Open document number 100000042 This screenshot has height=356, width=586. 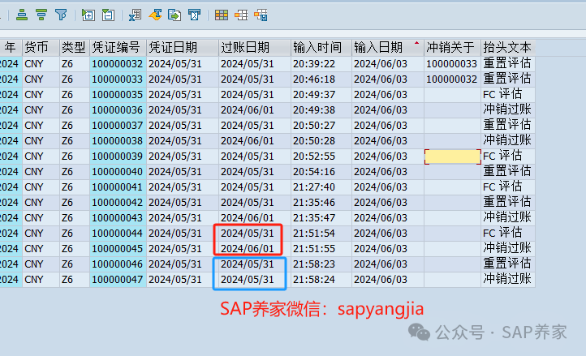pos(118,203)
